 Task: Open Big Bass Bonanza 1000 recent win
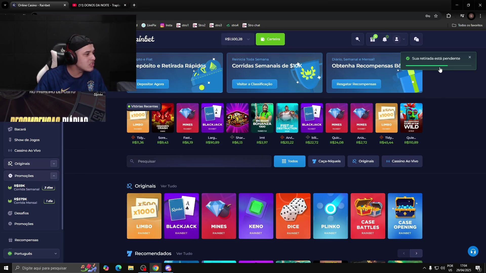262,118
